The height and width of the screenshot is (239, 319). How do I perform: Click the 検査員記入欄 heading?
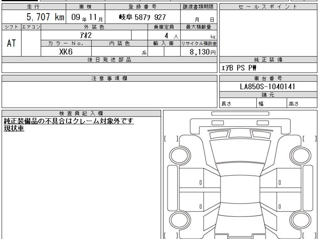(81, 113)
